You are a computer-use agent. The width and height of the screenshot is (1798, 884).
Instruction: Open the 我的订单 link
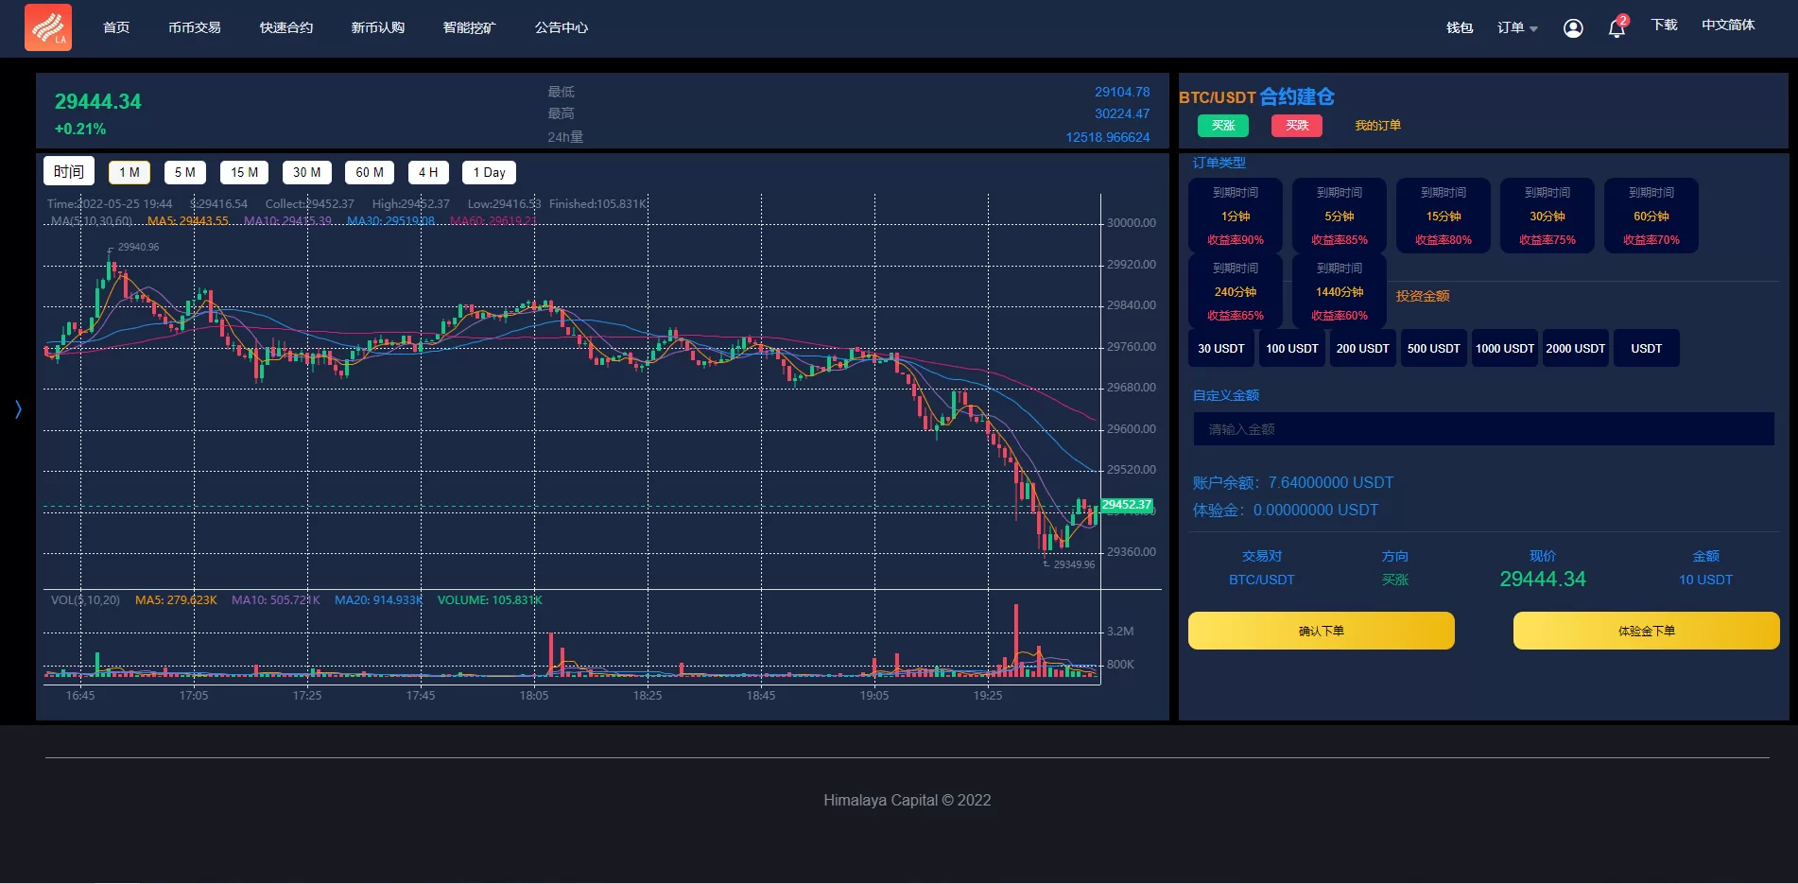(x=1377, y=126)
